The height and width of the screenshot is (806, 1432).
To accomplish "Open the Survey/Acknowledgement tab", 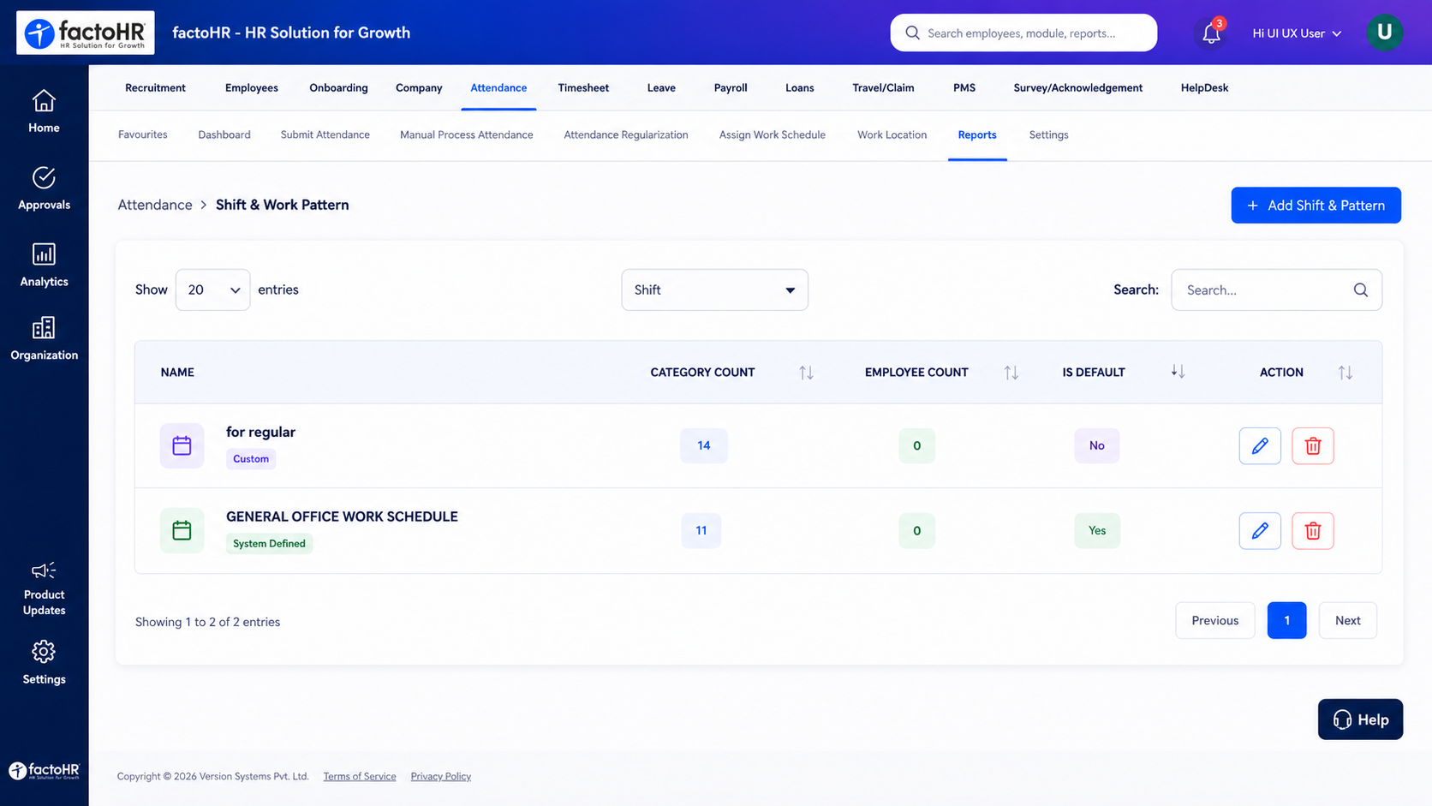I will pyautogui.click(x=1077, y=87).
